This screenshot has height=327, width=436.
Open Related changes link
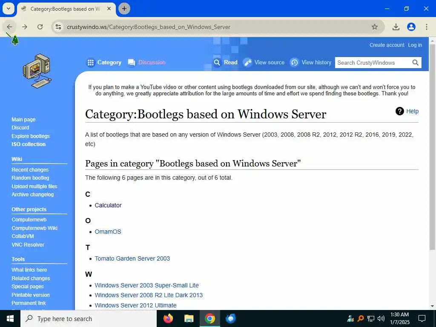pyautogui.click(x=31, y=278)
